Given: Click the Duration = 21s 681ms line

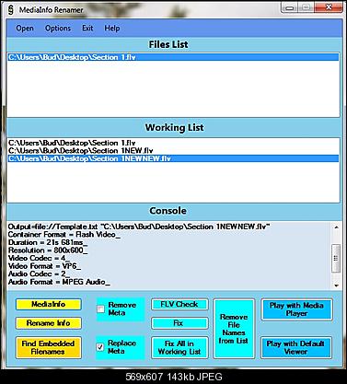Looking at the screenshot, I should (48, 242).
